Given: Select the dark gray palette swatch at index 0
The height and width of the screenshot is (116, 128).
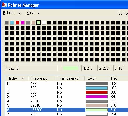Looking at the screenshot, I should click(7, 23).
